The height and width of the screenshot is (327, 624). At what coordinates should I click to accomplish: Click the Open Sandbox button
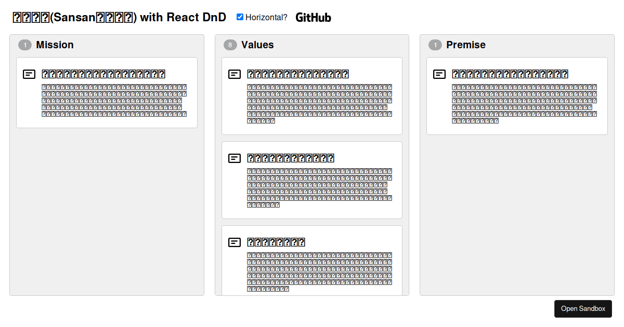point(583,308)
